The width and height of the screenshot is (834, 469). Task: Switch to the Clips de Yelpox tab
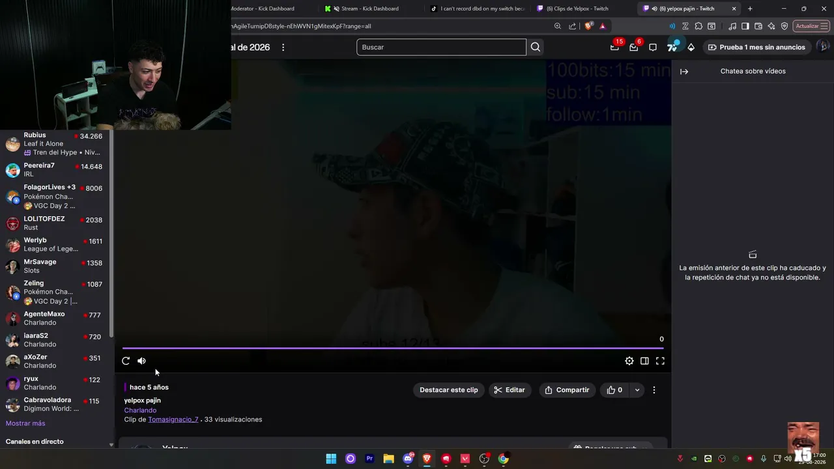pos(577,8)
